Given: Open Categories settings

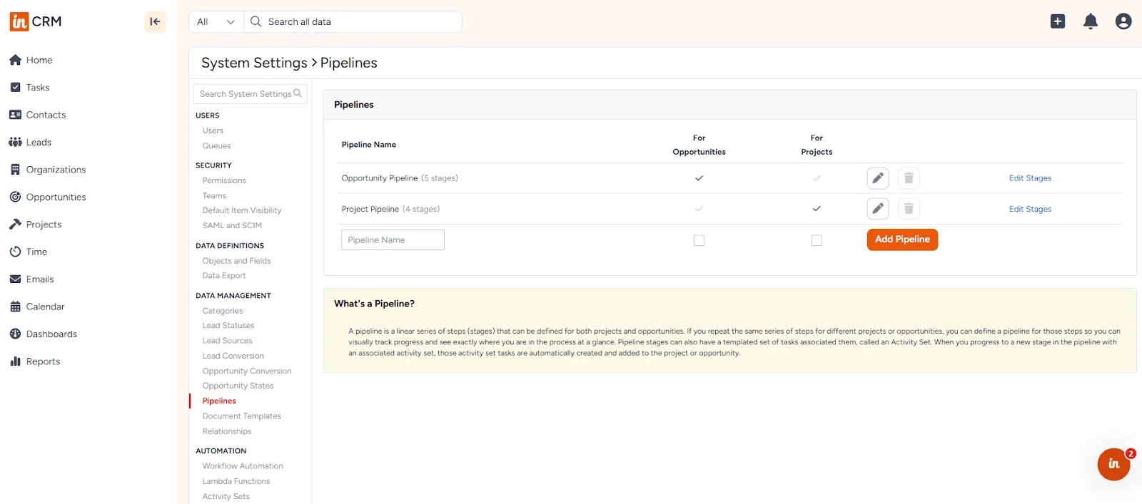Looking at the screenshot, I should tap(223, 311).
